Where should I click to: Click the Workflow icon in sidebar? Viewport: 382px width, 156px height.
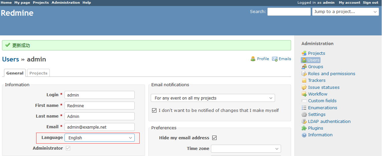click(304, 94)
